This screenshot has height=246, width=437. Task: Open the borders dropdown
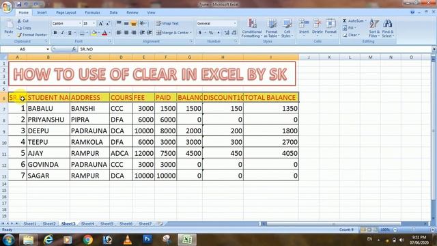pyautogui.click(x=87, y=33)
